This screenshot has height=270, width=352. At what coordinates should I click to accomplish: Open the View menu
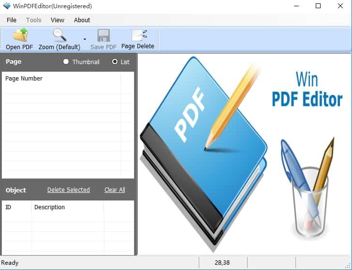58,20
